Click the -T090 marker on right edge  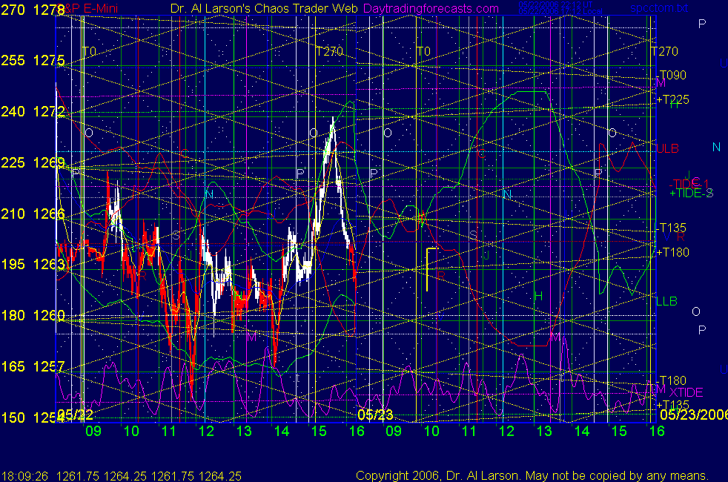672,75
